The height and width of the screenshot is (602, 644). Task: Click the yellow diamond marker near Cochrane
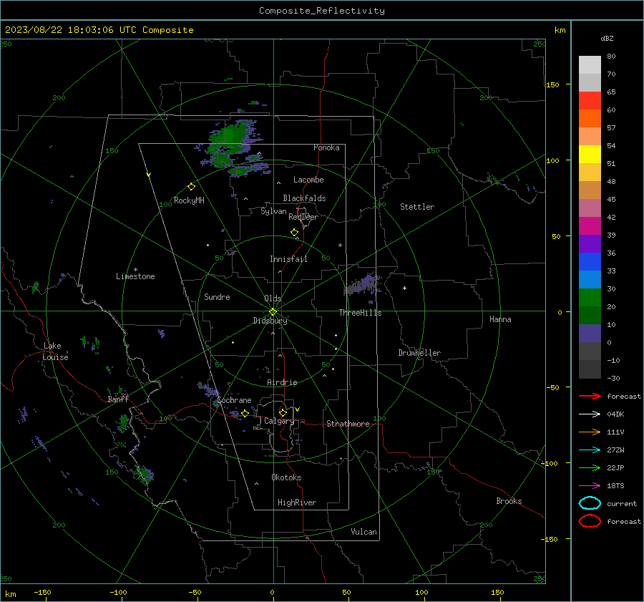point(245,413)
